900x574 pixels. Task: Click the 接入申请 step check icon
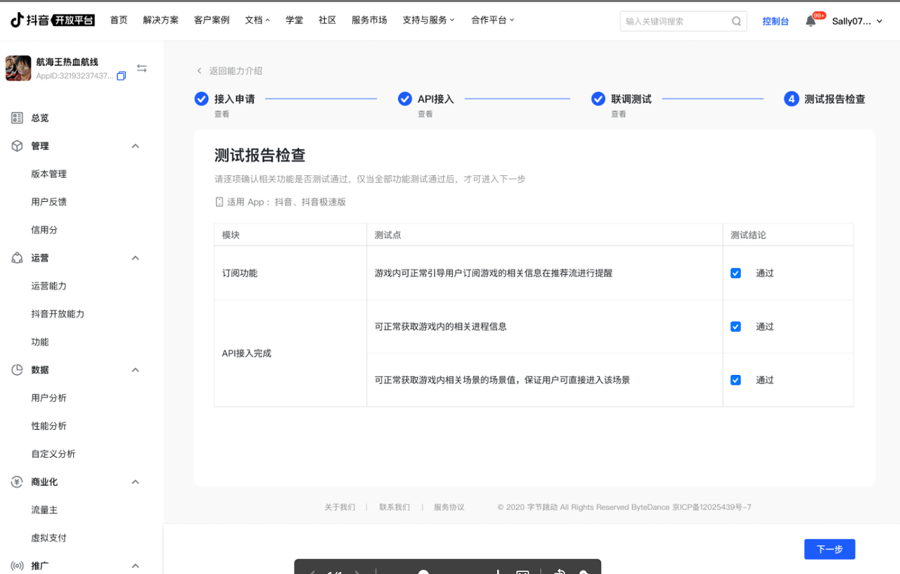[201, 98]
